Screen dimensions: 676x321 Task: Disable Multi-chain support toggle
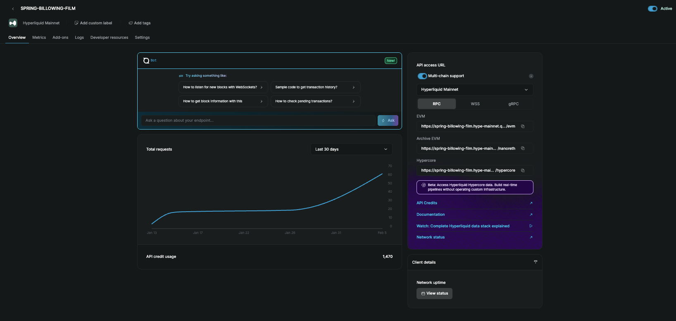422,76
